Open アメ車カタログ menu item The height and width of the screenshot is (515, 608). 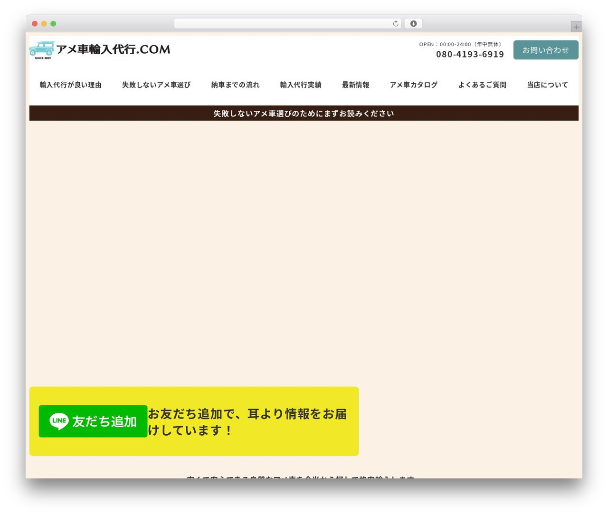pos(414,85)
